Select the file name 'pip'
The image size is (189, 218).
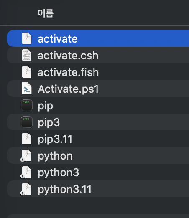tap(46, 106)
